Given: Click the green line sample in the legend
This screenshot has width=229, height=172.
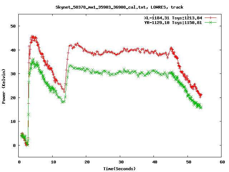Looking at the screenshot, I should pyautogui.click(x=210, y=22).
